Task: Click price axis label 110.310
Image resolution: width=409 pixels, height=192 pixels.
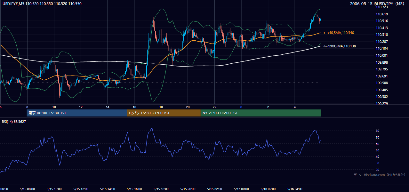Action: 382,35
